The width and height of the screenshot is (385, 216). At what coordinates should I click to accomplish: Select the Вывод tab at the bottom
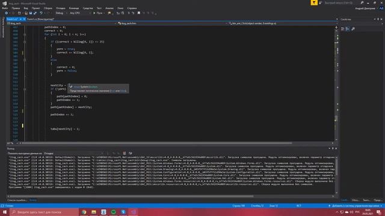pyautogui.click(x=33, y=200)
